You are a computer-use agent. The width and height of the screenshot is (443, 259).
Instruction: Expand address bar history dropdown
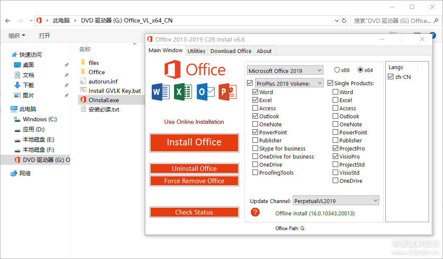(x=336, y=21)
